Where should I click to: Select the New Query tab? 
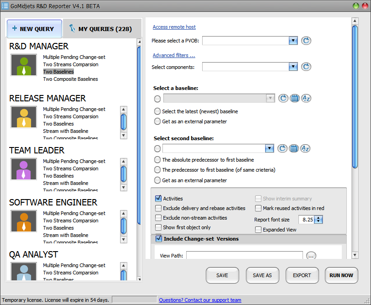pos(34,29)
